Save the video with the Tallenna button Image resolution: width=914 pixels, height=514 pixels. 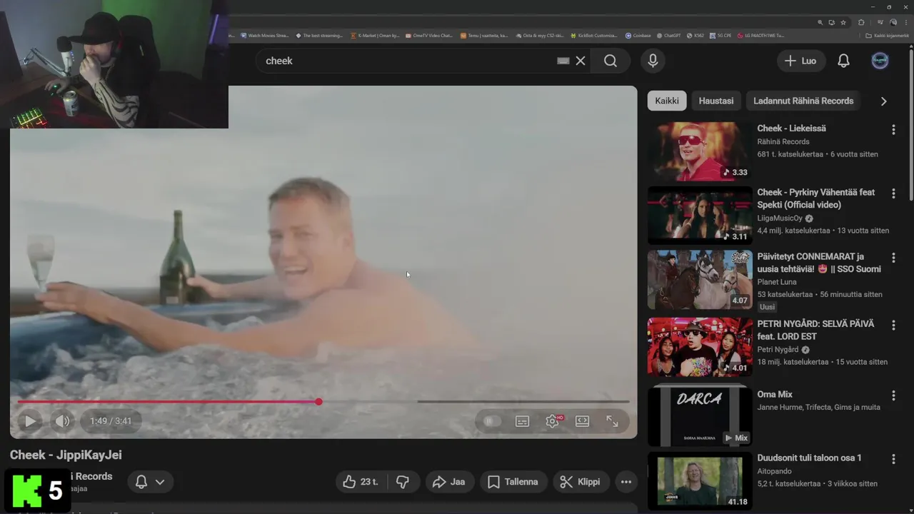513,482
